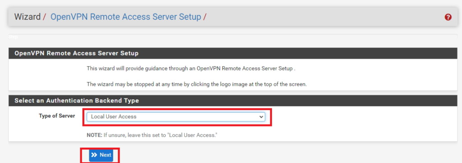Click the trailing slash after the breadcrumb link
This screenshot has width=462, height=163.
pos(205,17)
